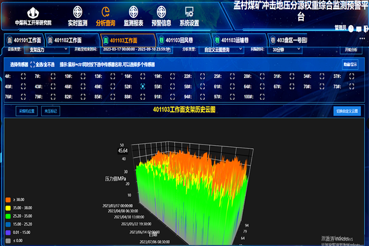Click the orange ≥ 38.00 legend swatch
Image resolution: width=369 pixels, height=246 pixels.
(x=7, y=200)
